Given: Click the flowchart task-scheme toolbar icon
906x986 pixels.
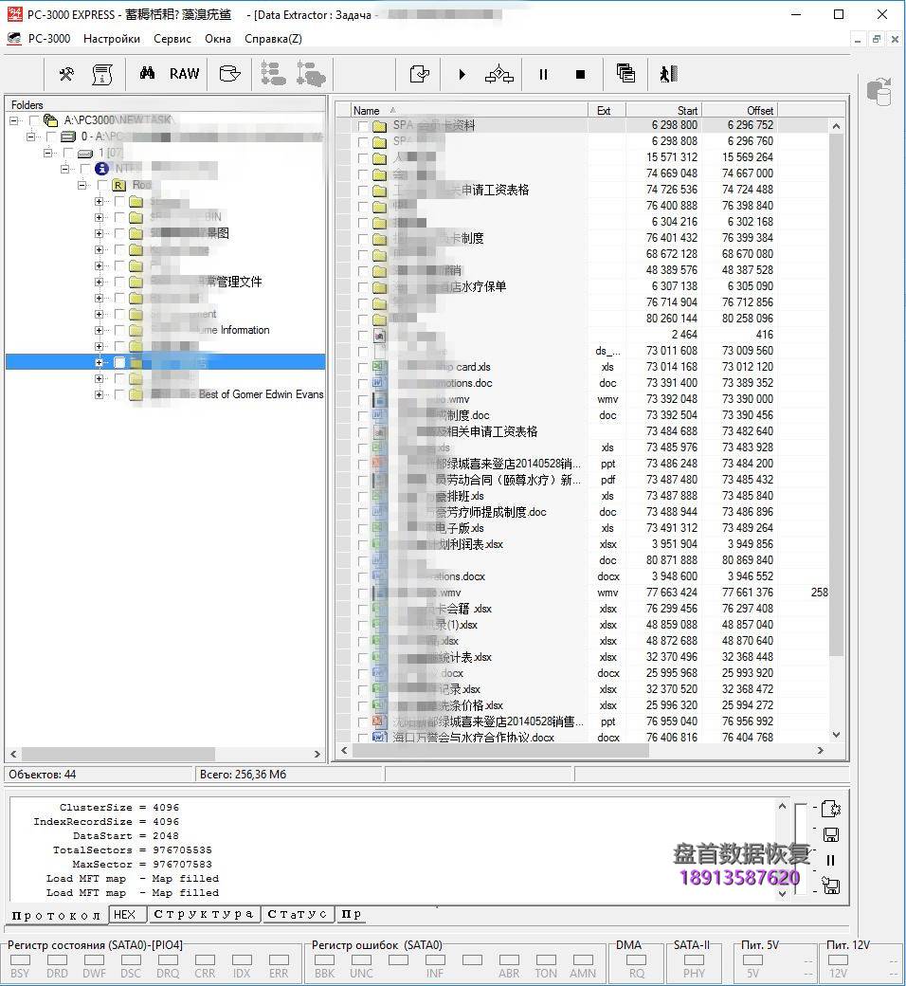Looking at the screenshot, I should click(499, 74).
